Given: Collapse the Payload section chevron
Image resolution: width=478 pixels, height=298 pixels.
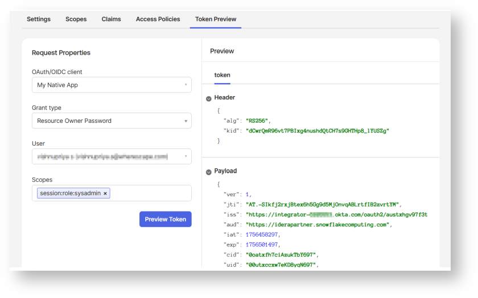Looking at the screenshot, I should coord(209,171).
